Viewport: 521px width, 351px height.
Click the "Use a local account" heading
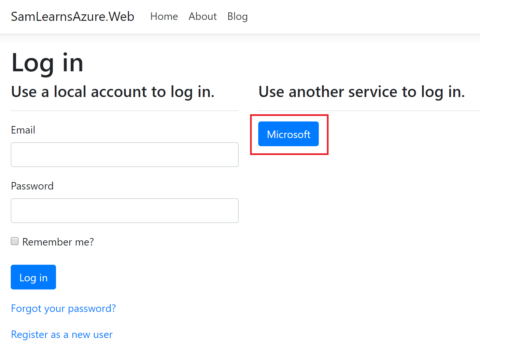113,92
